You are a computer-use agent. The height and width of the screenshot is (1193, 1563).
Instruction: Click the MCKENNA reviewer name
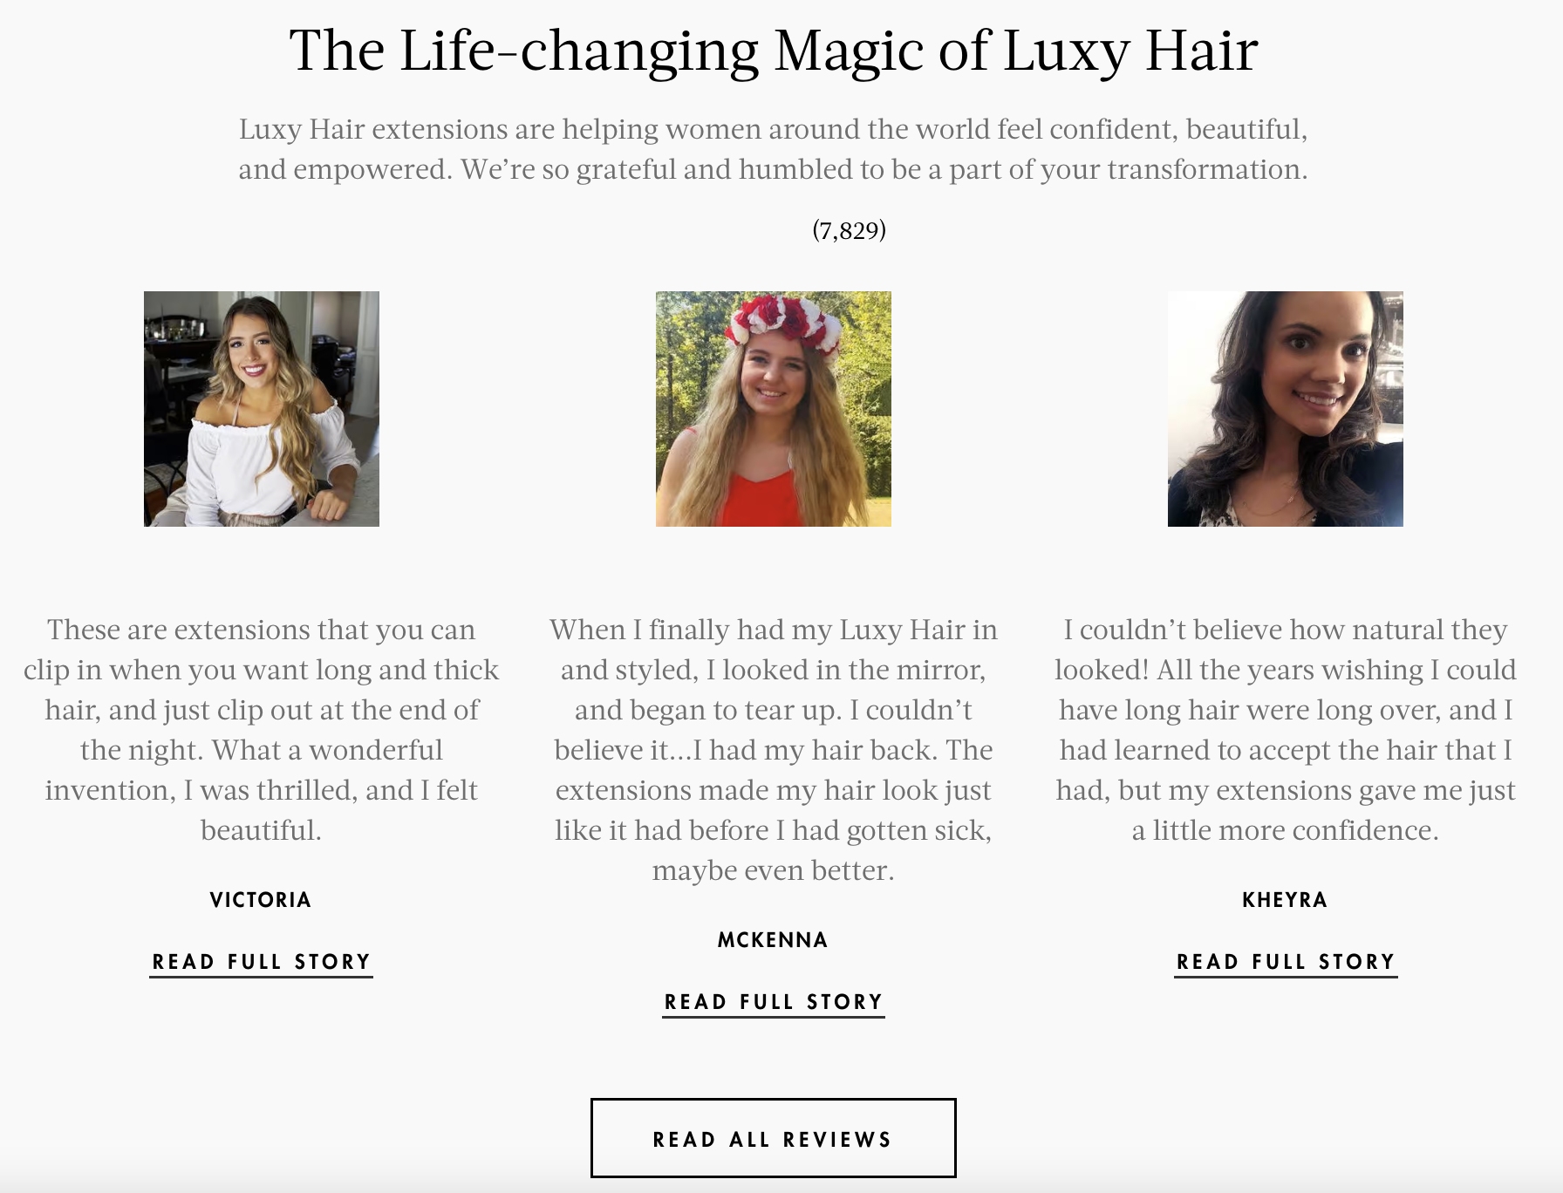[x=773, y=940]
